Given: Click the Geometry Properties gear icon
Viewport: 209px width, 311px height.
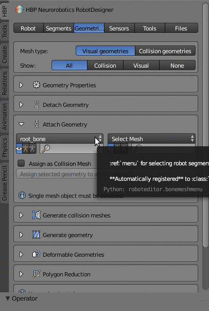Looking at the screenshot, I should [x=37, y=85].
